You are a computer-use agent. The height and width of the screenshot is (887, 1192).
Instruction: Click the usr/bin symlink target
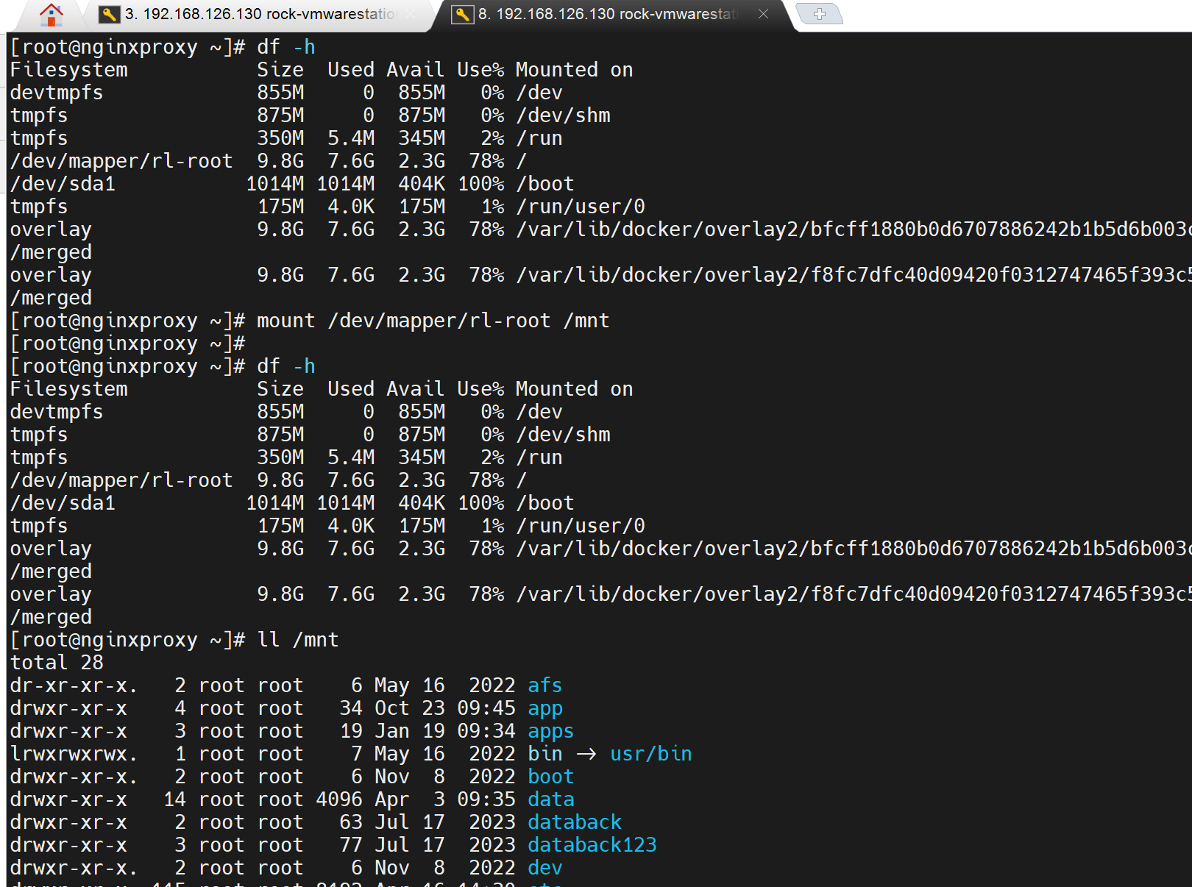650,754
